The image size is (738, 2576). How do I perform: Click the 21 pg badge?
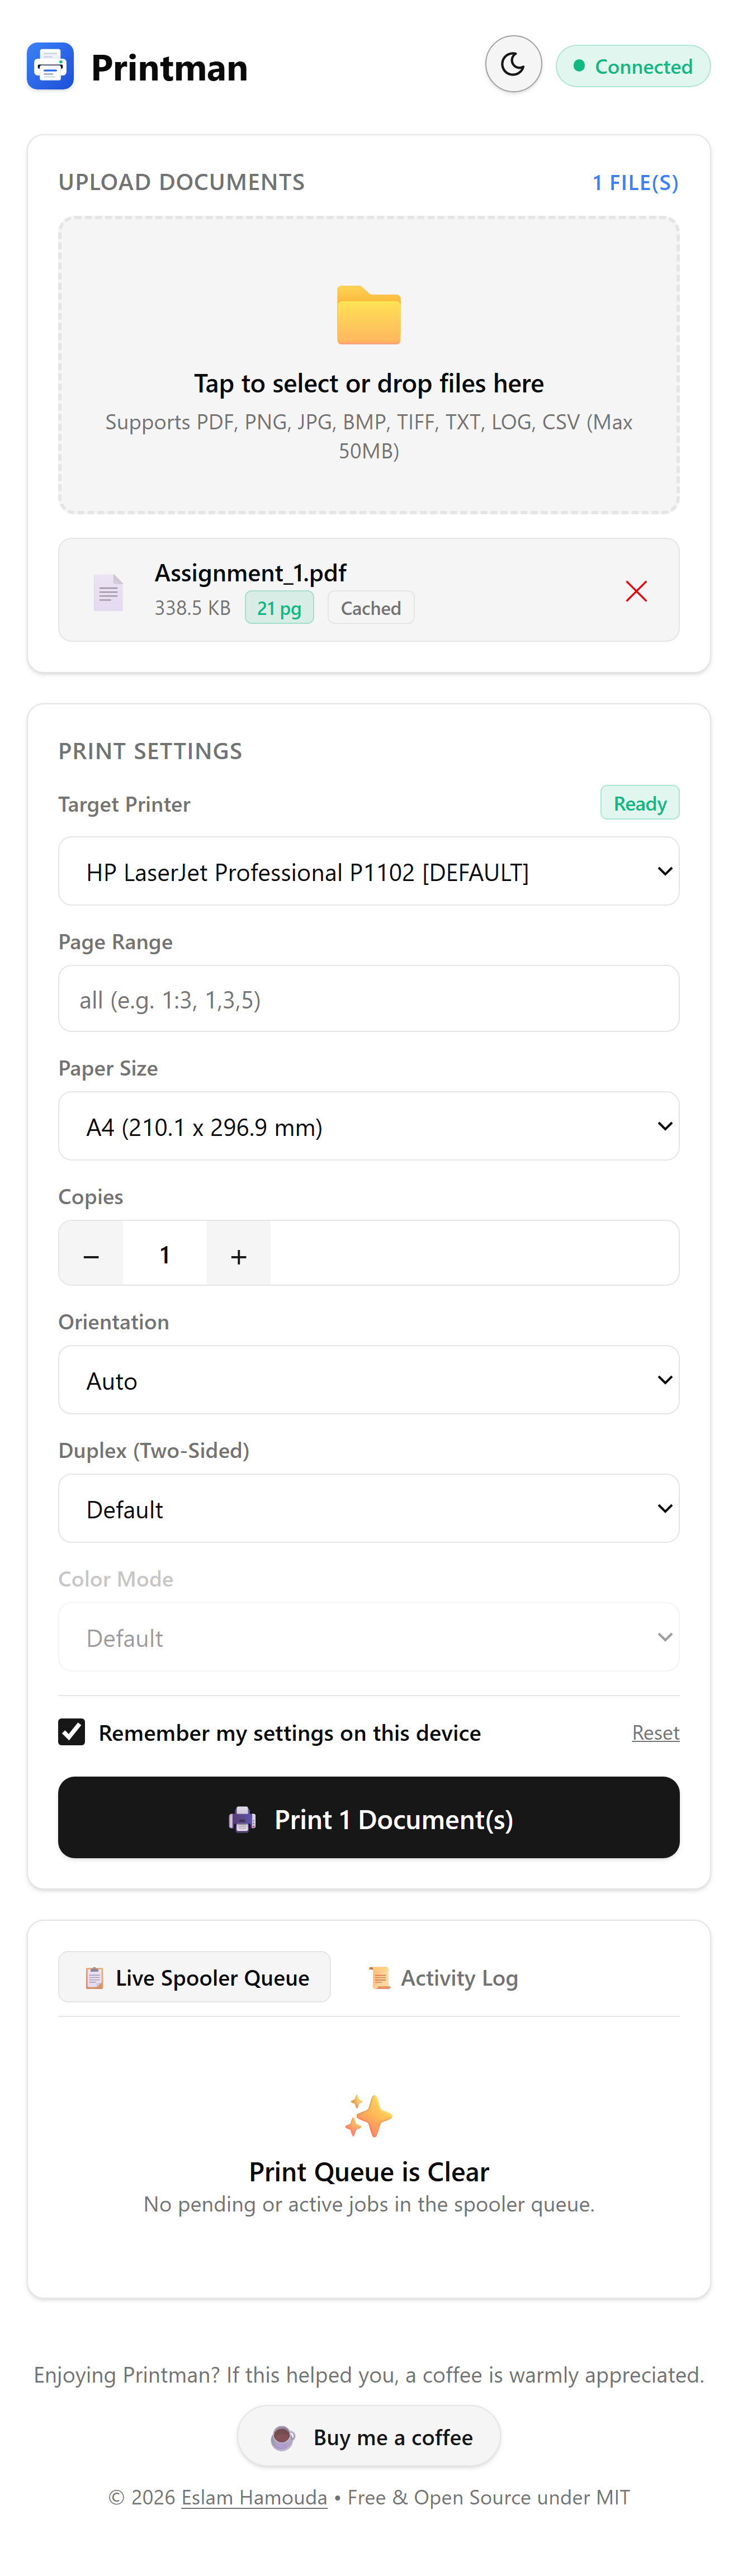[x=279, y=608]
